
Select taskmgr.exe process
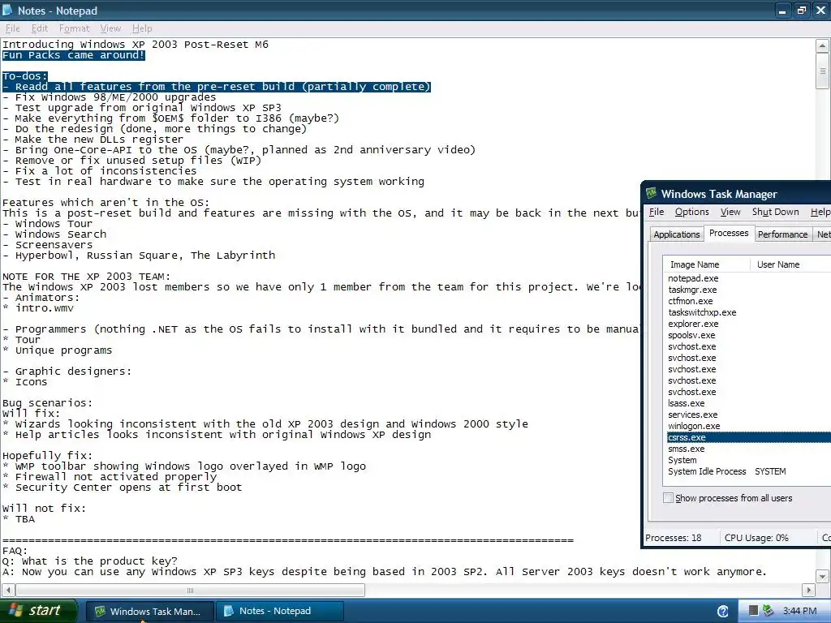(x=692, y=290)
